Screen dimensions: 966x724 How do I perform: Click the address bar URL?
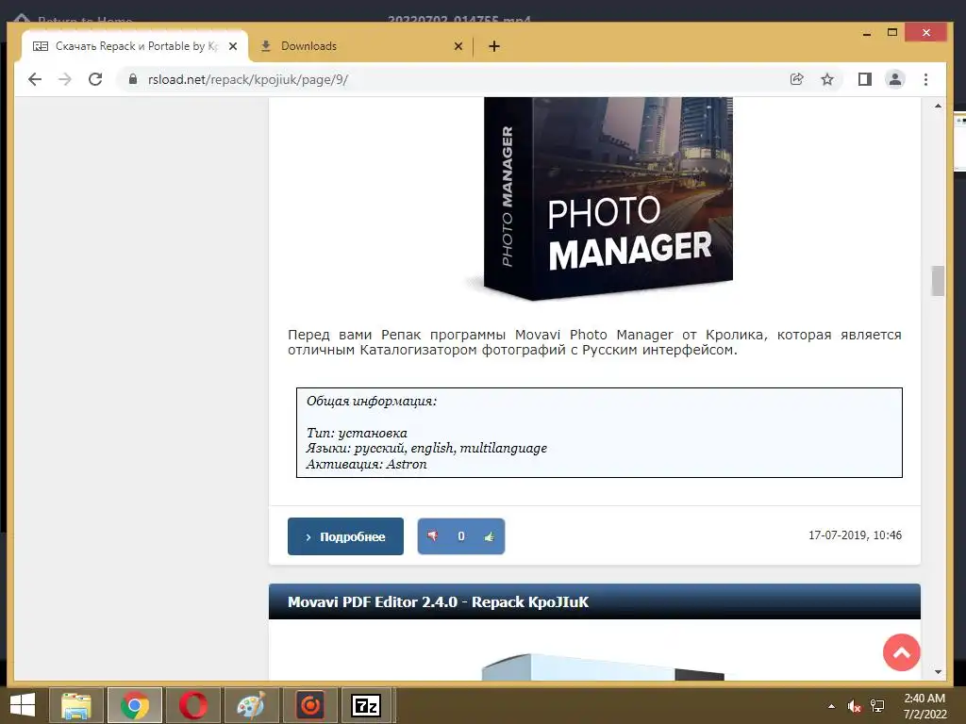click(x=248, y=79)
